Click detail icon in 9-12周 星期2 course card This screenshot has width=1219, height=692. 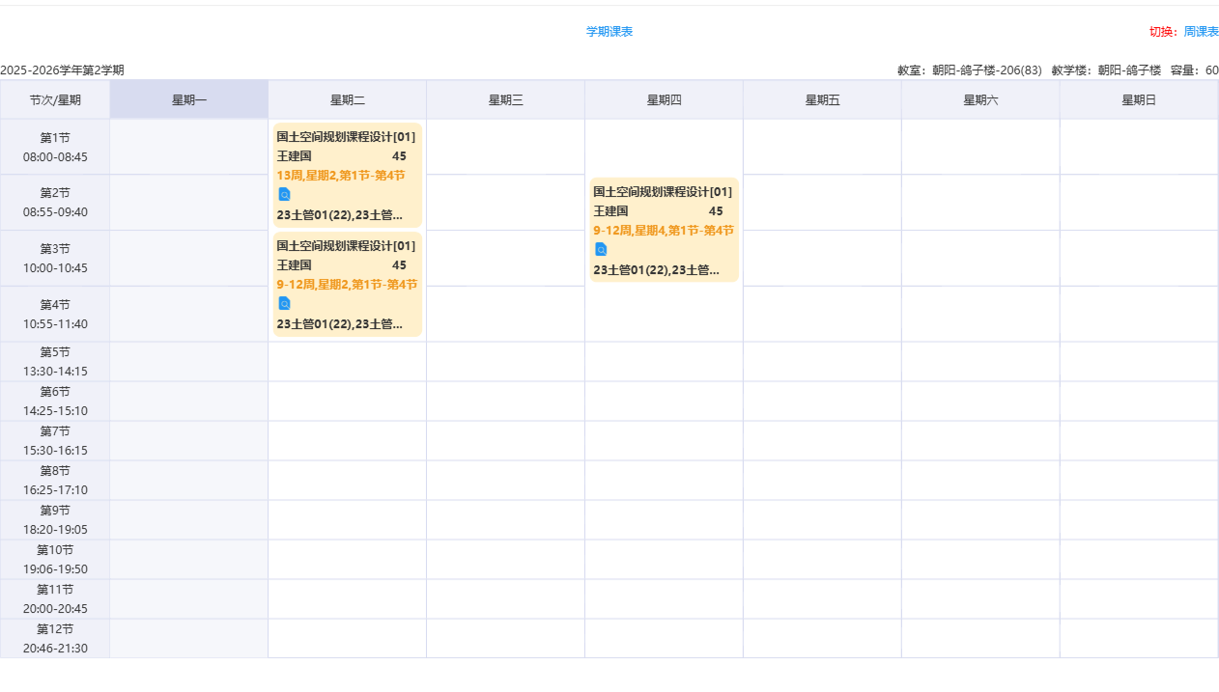pyautogui.click(x=284, y=303)
